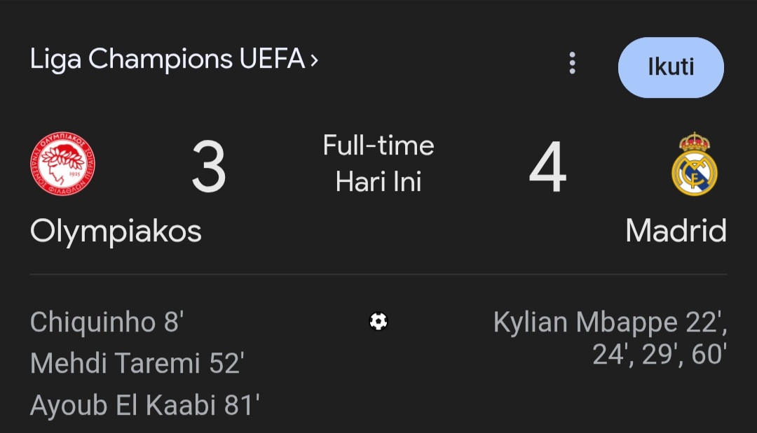Open the Liga Champions UEFA link
757x433 pixels.
(167, 60)
